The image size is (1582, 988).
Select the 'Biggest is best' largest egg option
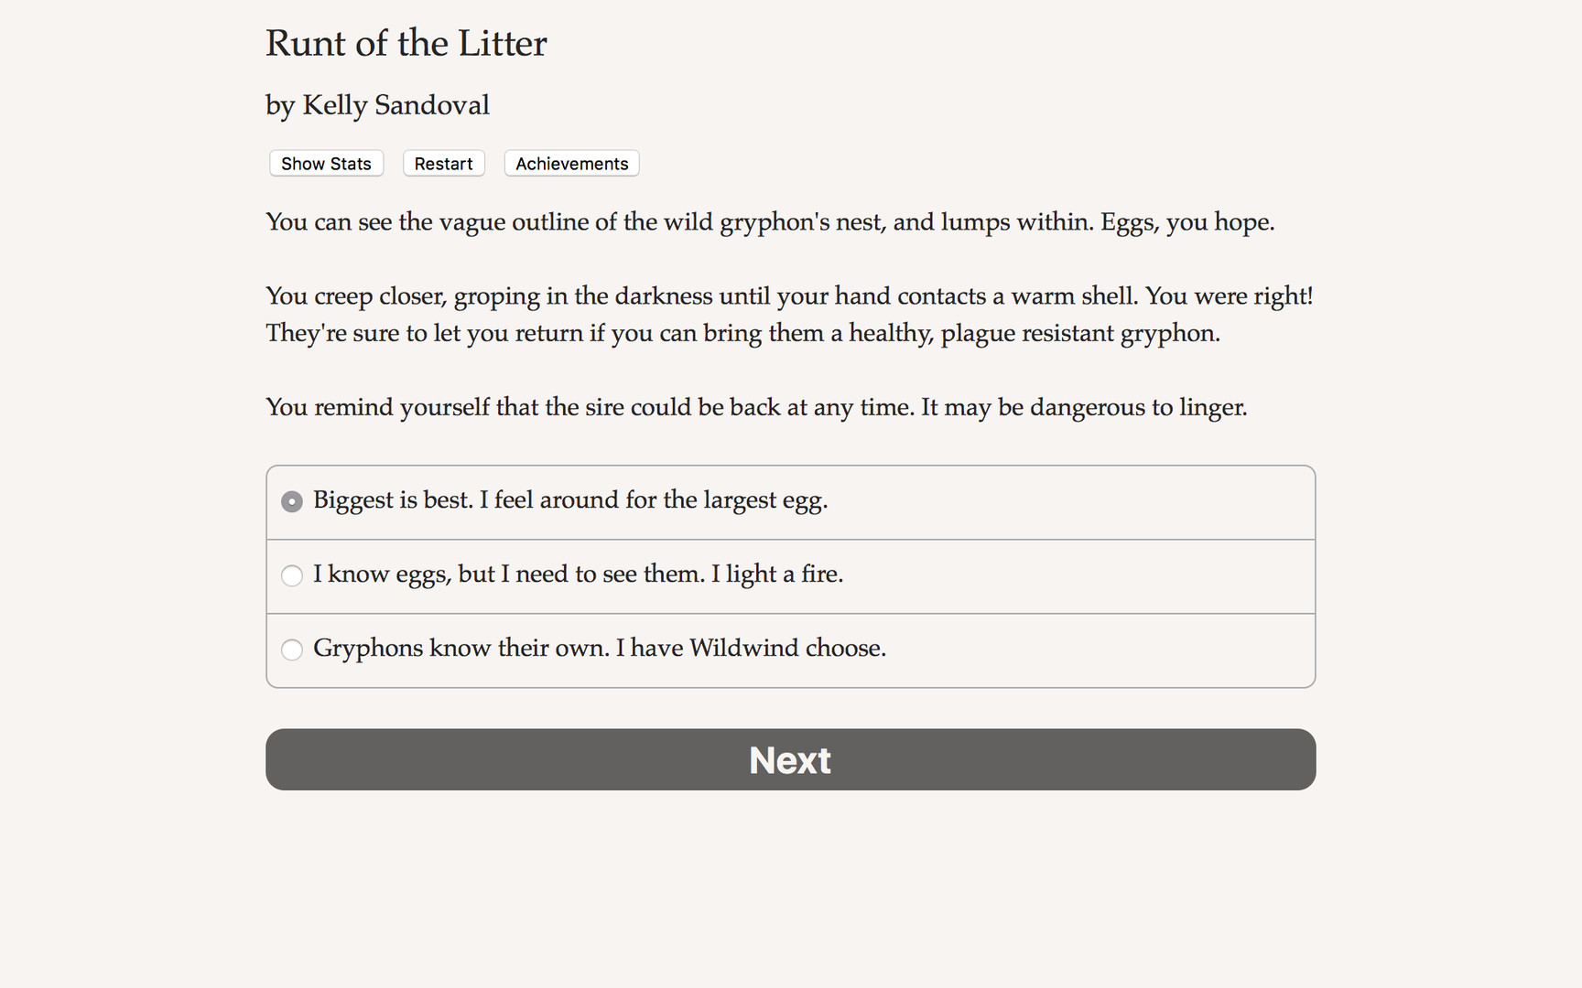click(x=569, y=500)
